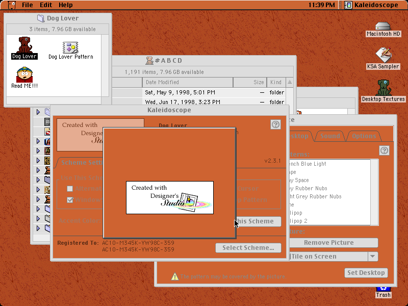Image resolution: width=408 pixels, height=306 pixels.
Task: Sort by the Size column header
Action: [250, 82]
